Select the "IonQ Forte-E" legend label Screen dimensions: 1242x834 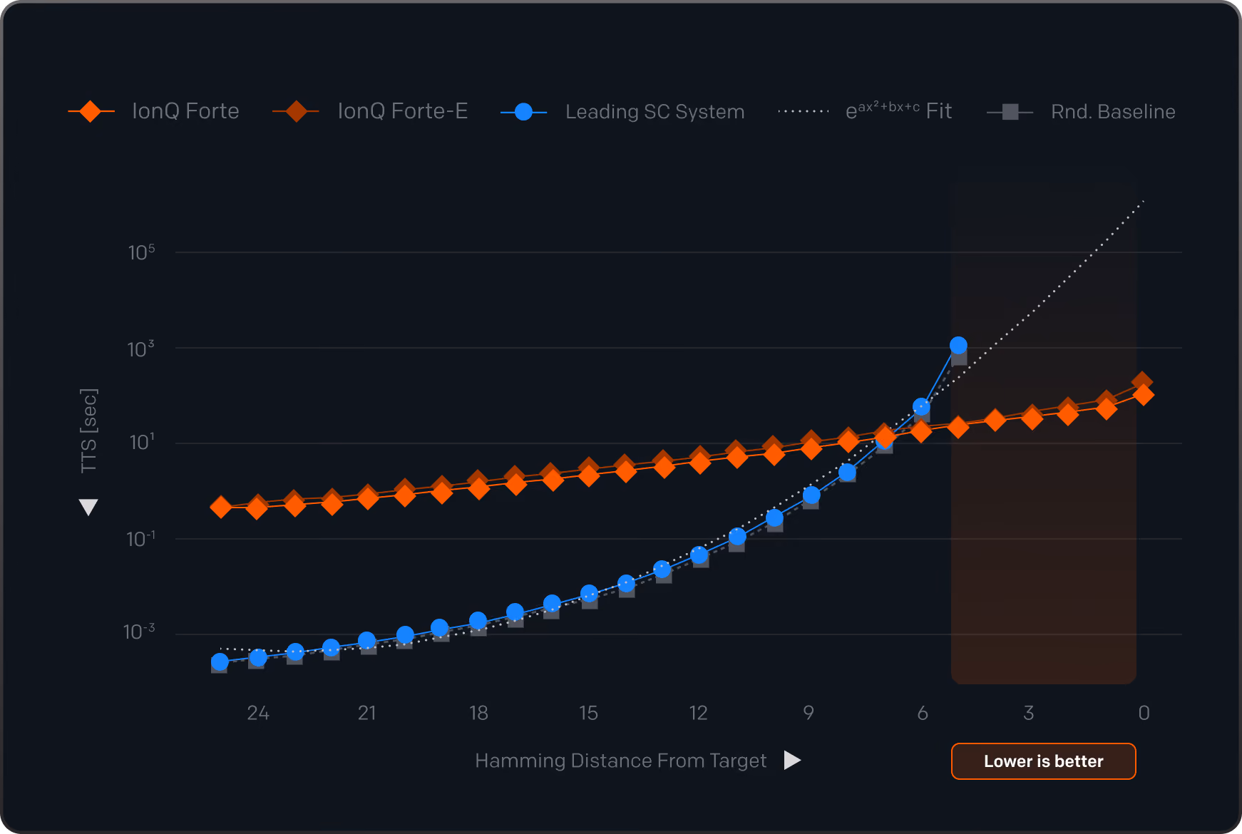pyautogui.click(x=403, y=111)
